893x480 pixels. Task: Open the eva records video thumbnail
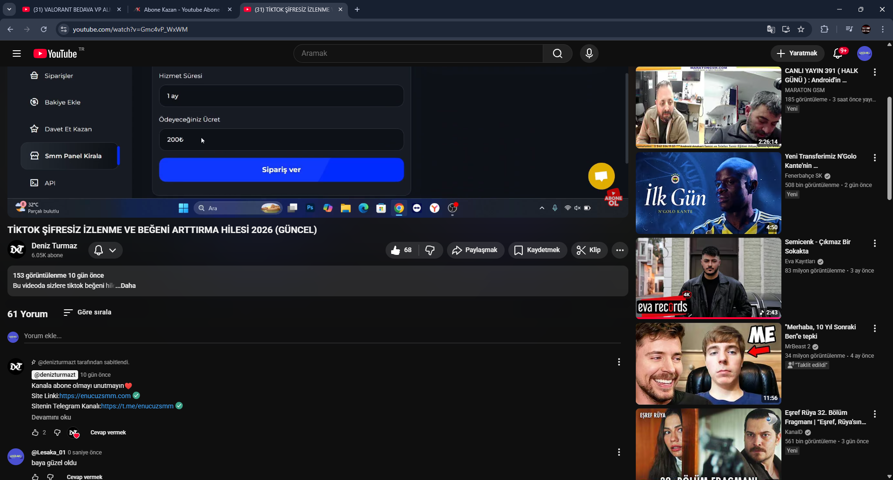[708, 278]
